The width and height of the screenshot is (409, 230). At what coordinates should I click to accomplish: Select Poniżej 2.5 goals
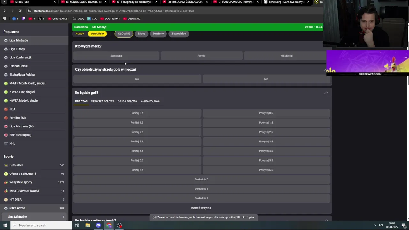pos(137,132)
